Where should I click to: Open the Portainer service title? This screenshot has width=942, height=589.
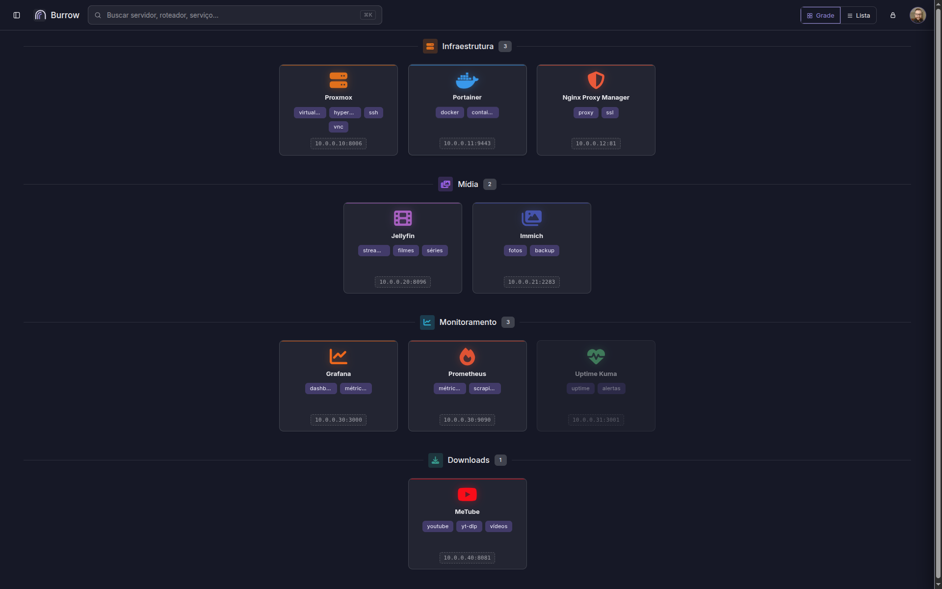tap(467, 98)
